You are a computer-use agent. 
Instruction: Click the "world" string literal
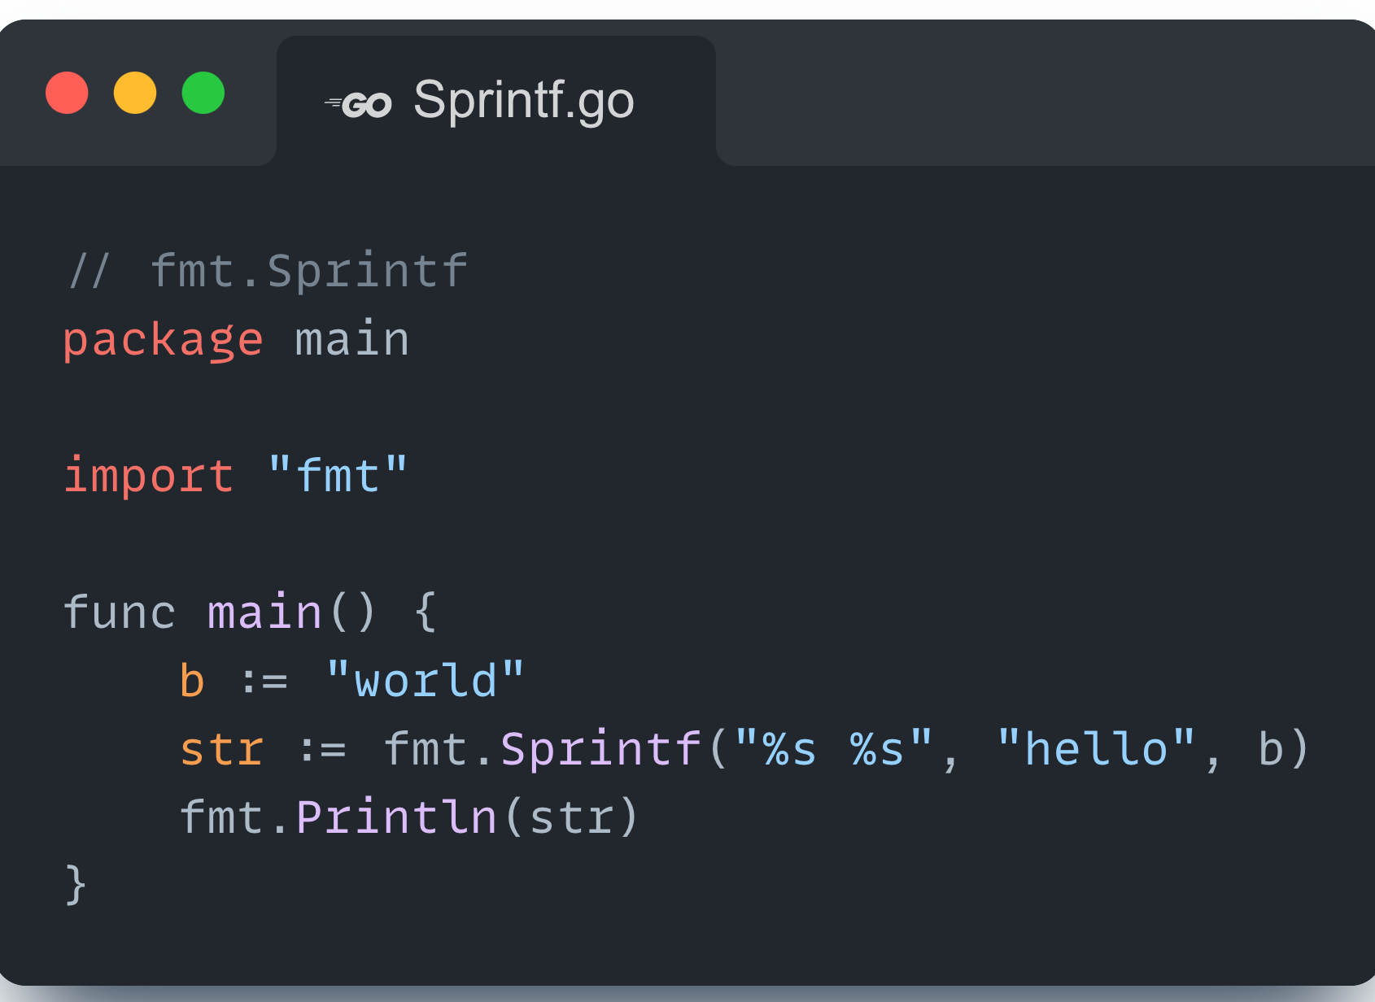click(x=425, y=681)
